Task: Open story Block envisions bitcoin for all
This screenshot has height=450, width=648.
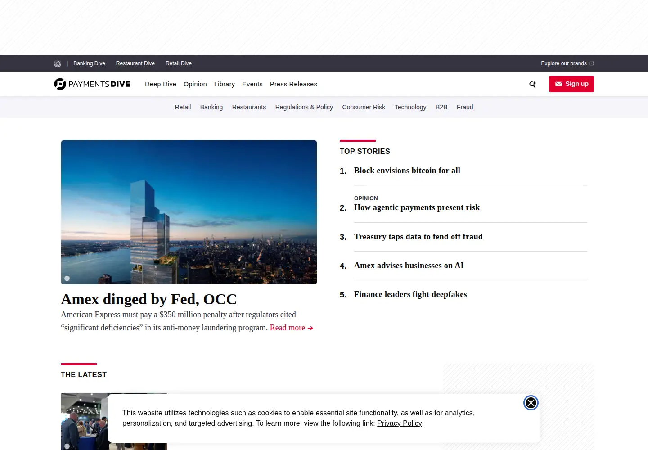Action: click(x=407, y=171)
